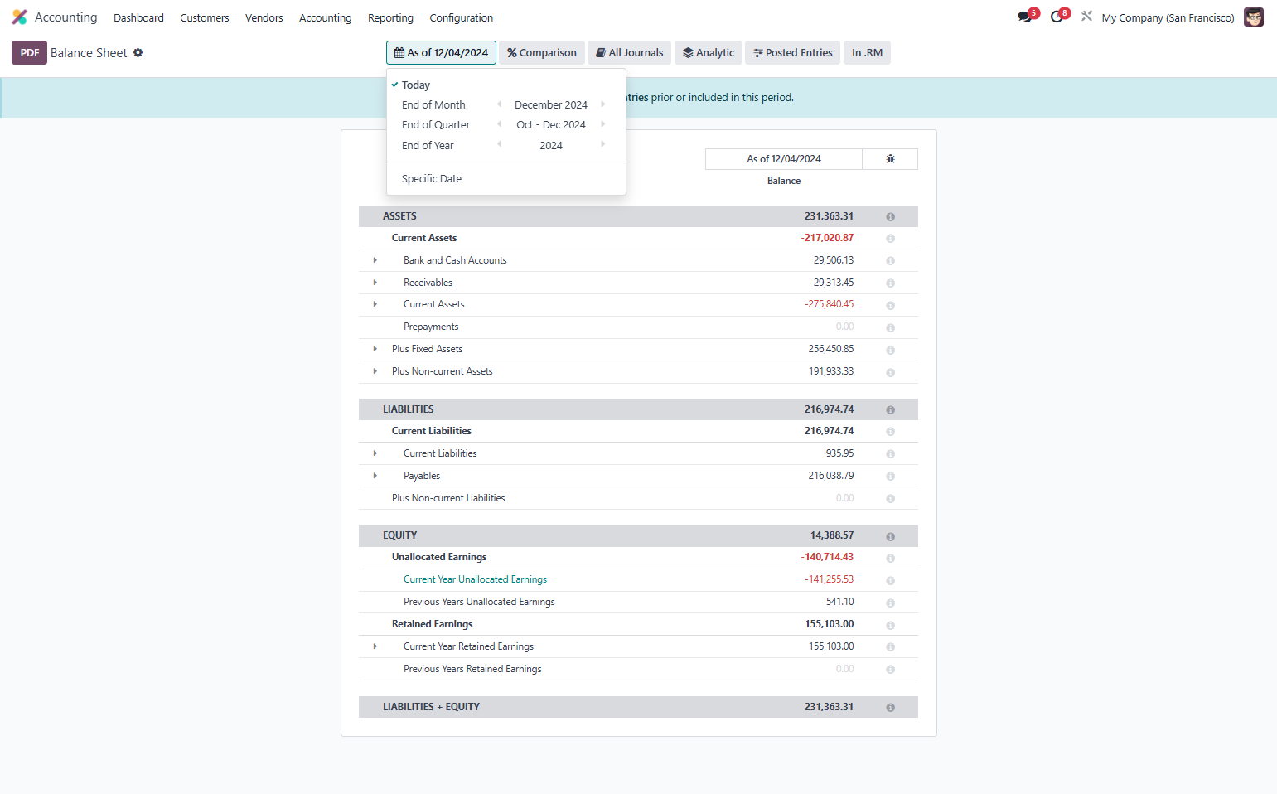Click info icon on Receivables row
1277x794 pixels.
(x=890, y=283)
